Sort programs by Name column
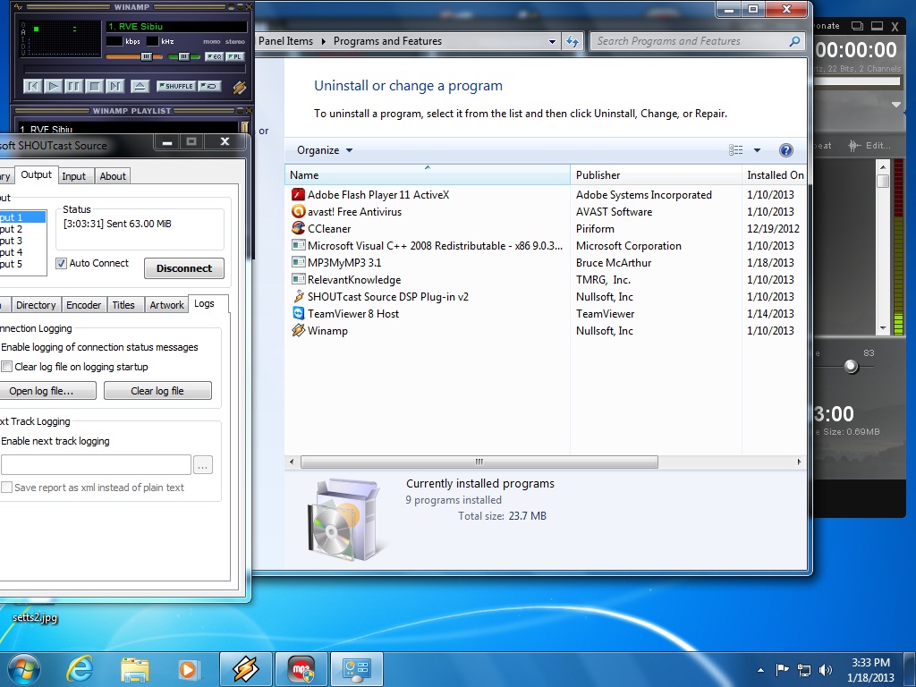Image resolution: width=916 pixels, height=687 pixels. pos(427,174)
